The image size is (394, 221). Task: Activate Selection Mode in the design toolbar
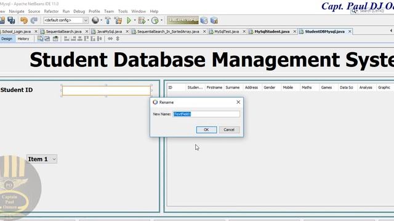point(40,39)
